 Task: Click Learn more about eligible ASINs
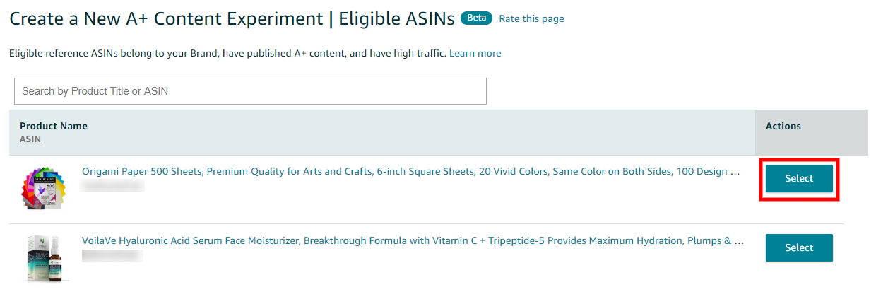click(x=475, y=54)
